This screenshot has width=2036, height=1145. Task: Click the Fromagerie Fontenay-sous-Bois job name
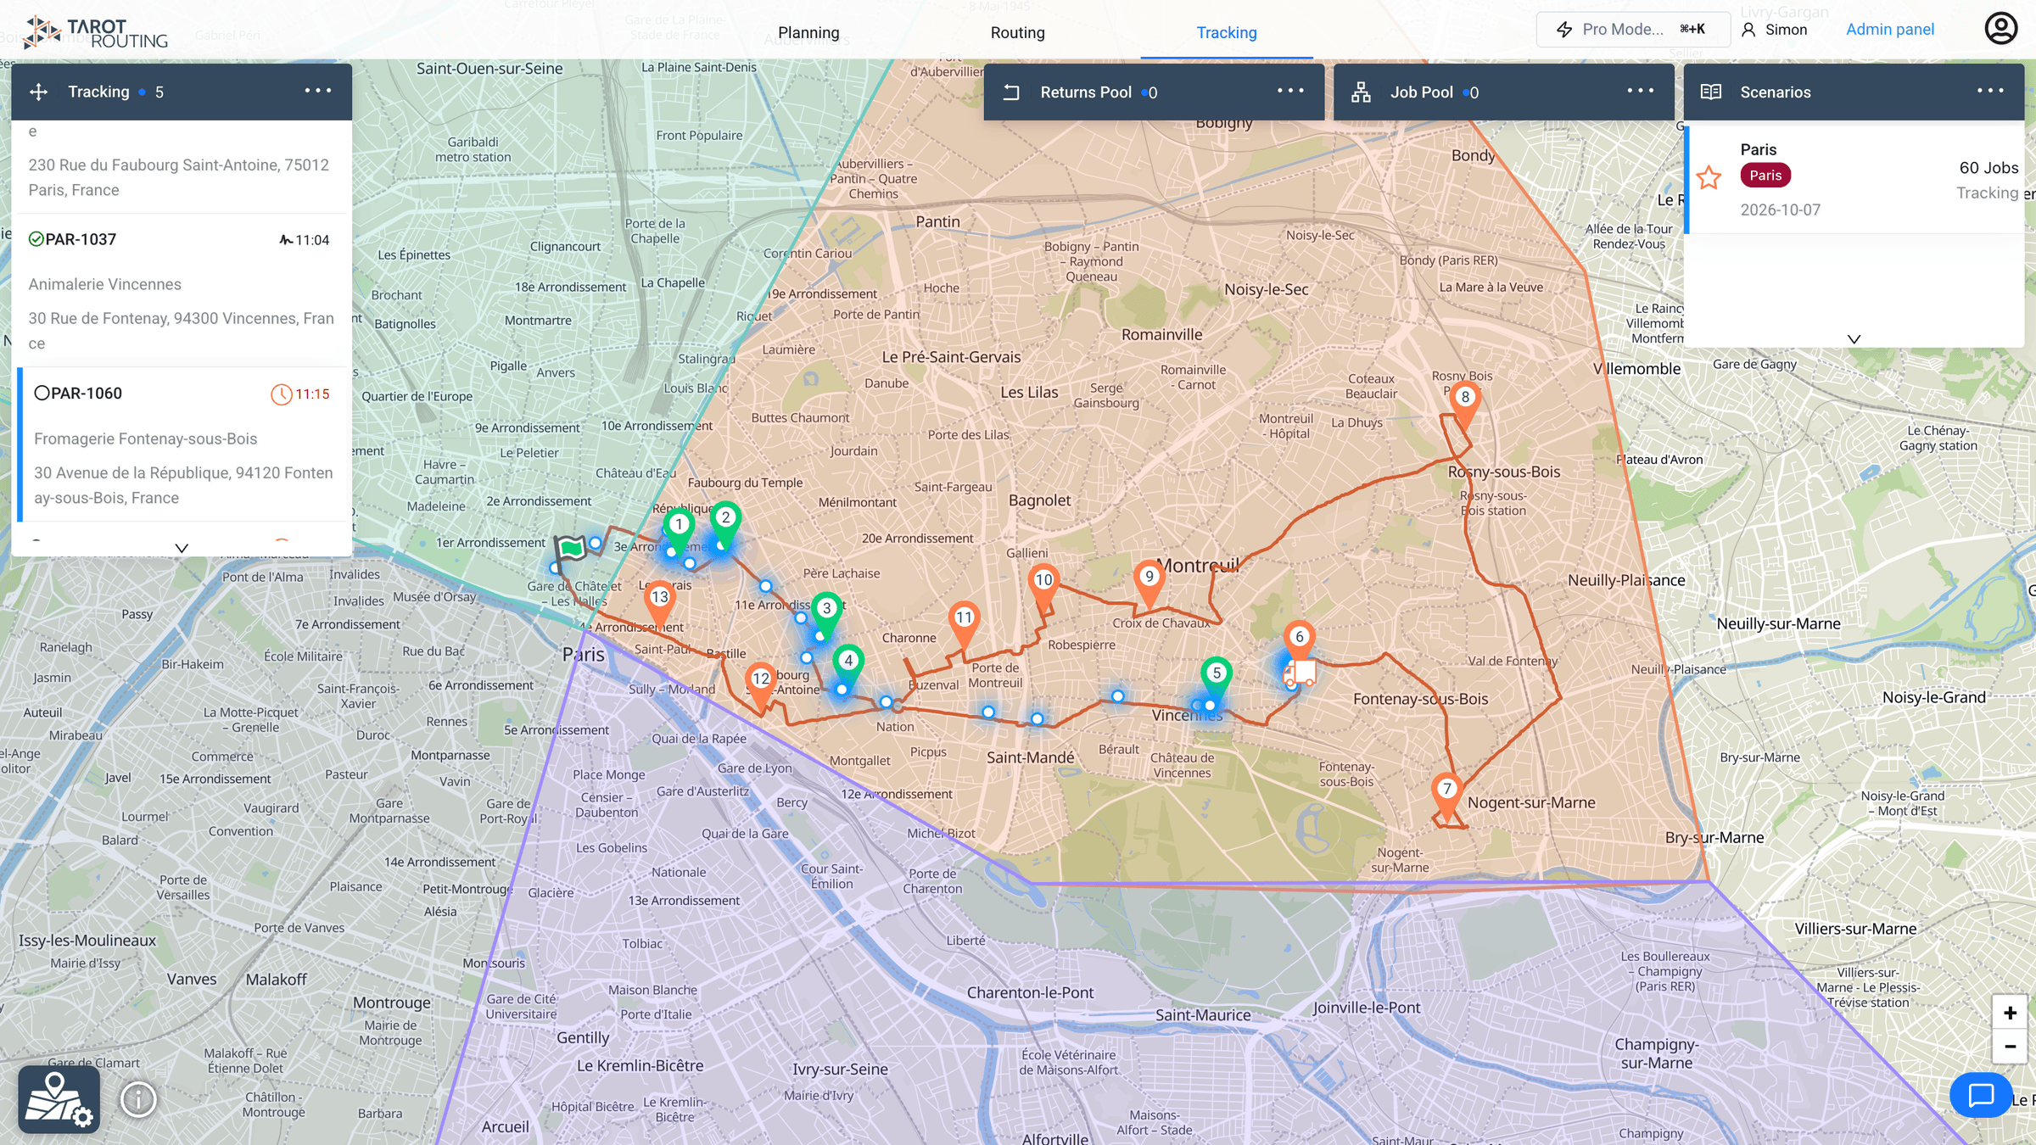pyautogui.click(x=146, y=438)
